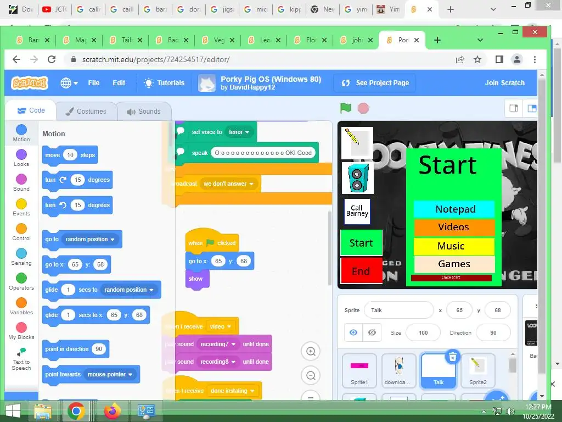This screenshot has height=422, width=562.
Task: Switch to the Sounds tab
Action: (x=144, y=111)
